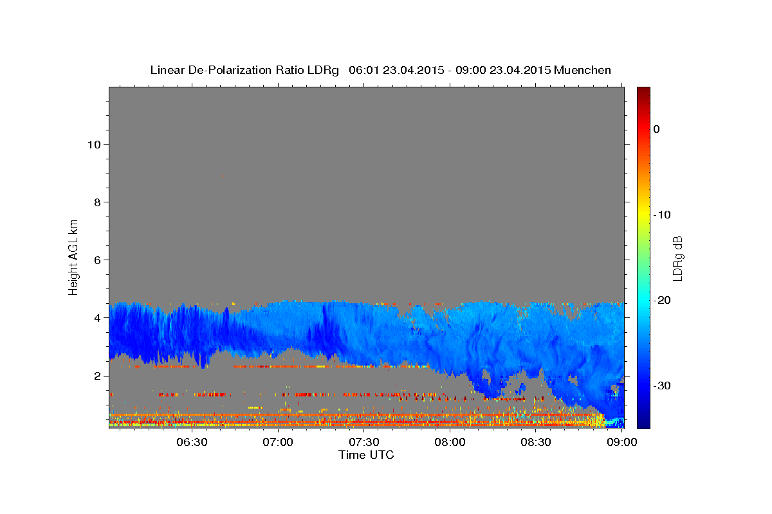Click the dark red top of the colorbar
This screenshot has height=514, width=772.
(x=643, y=93)
